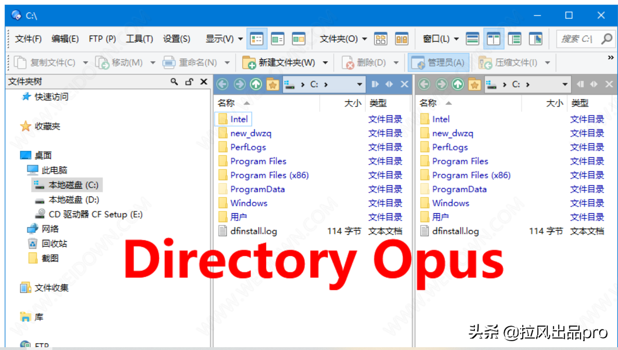Create a folder with 新建文件夹(W)
This screenshot has width=618, height=350.
[279, 62]
